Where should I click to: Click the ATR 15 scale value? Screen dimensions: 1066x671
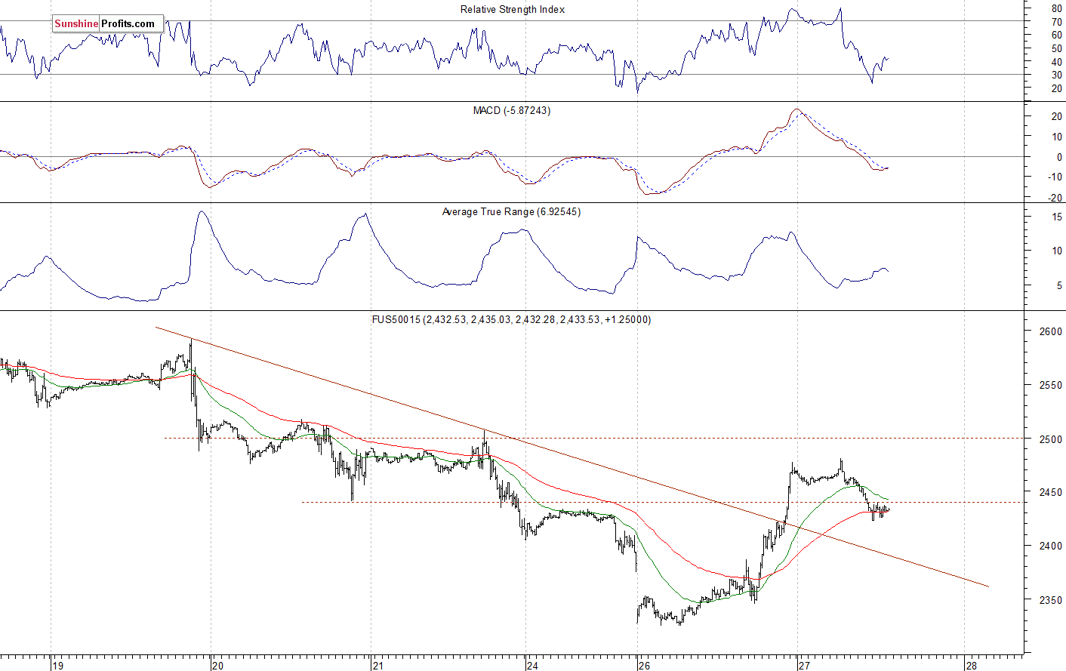pyautogui.click(x=1056, y=217)
